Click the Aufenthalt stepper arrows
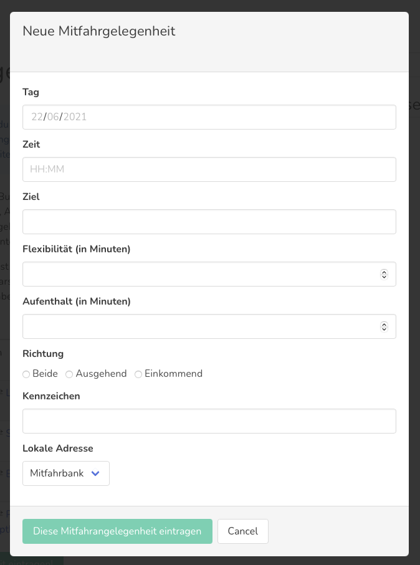Screen dimensions: 420x565 [384, 326]
